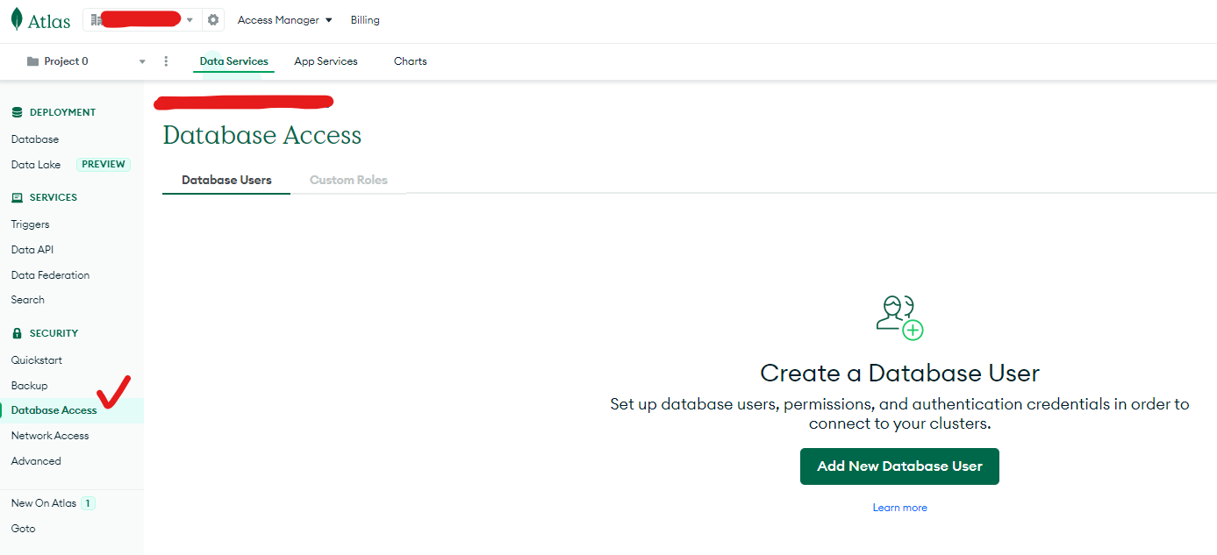This screenshot has height=555, width=1217.
Task: Click the Services section icon
Action: pos(17,197)
